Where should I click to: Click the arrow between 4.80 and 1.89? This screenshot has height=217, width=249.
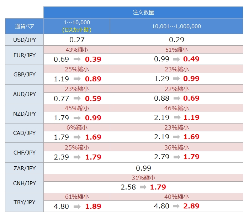[77, 206]
